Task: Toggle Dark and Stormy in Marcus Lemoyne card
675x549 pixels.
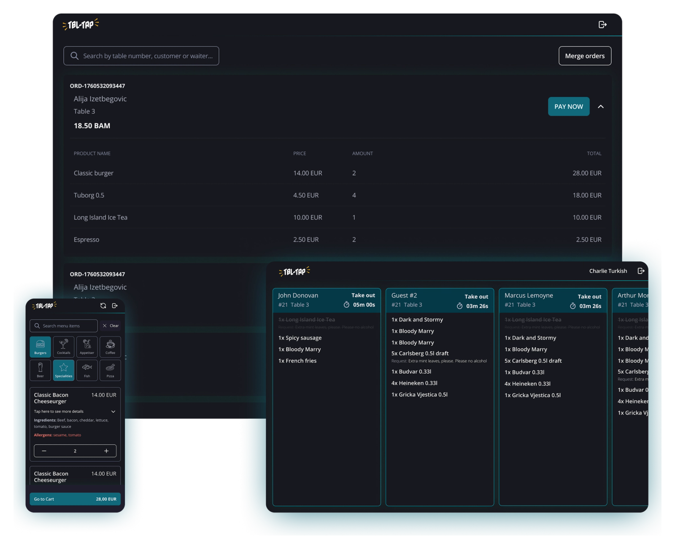Action: click(530, 338)
